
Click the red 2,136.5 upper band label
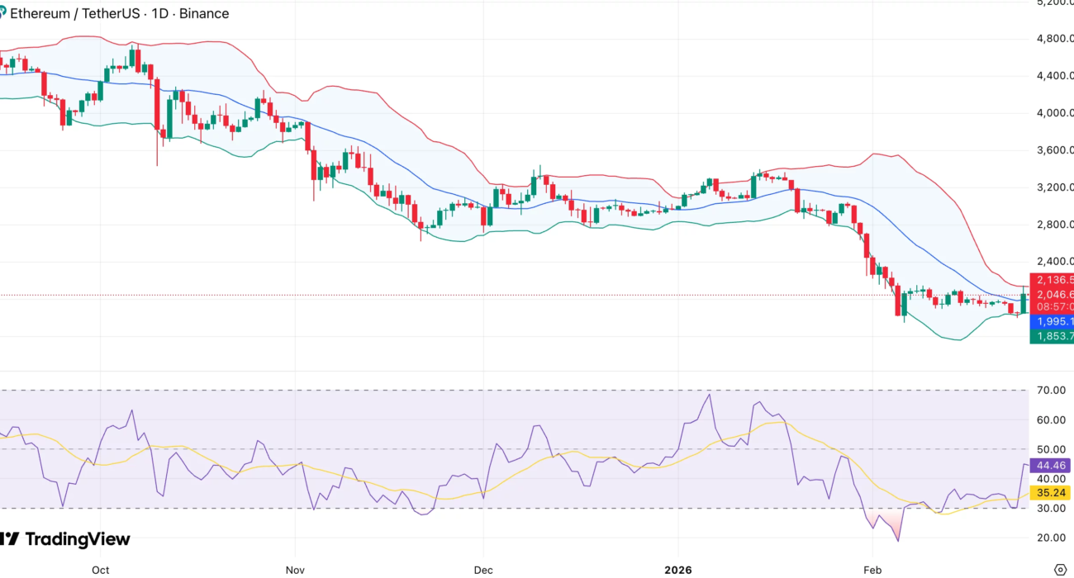1051,279
